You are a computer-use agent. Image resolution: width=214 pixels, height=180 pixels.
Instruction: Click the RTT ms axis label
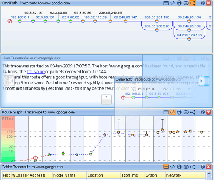8,119
